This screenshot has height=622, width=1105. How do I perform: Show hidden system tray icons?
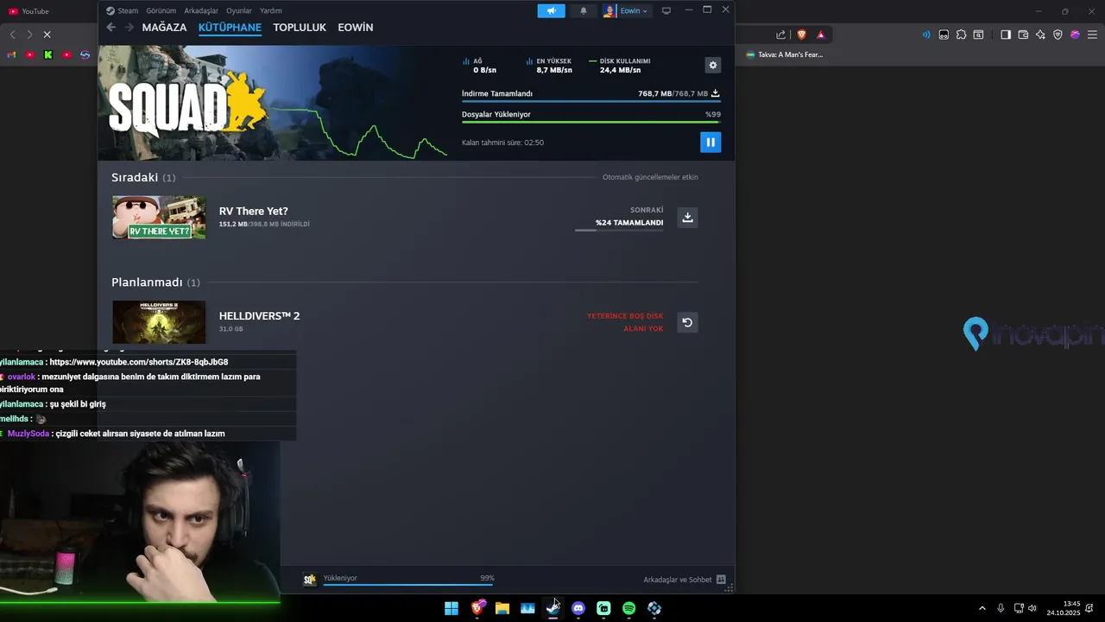(982, 608)
